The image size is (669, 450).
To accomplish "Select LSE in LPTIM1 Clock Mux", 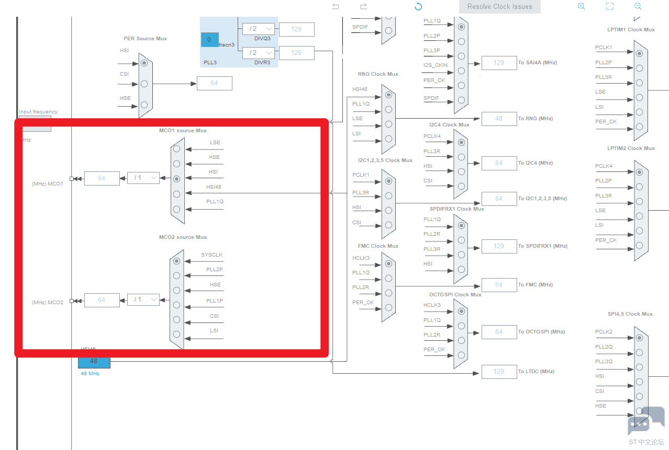I will (639, 97).
